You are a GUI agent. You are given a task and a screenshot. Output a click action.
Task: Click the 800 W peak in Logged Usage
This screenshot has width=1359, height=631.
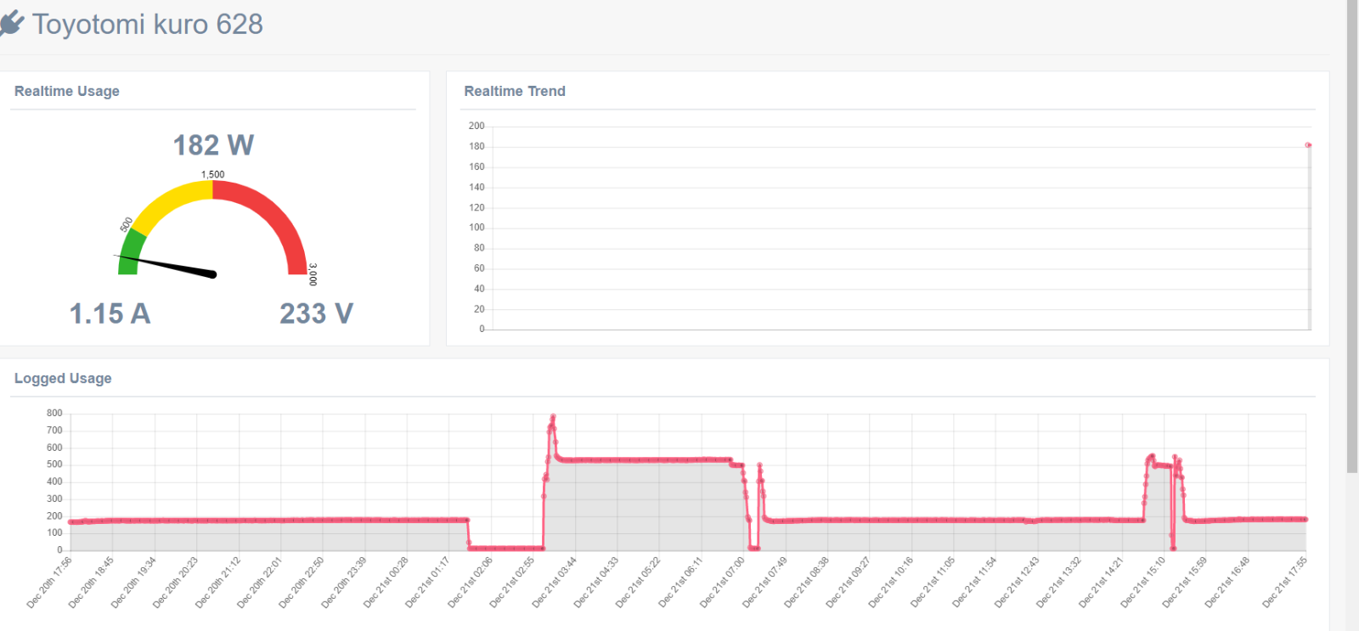(x=553, y=417)
